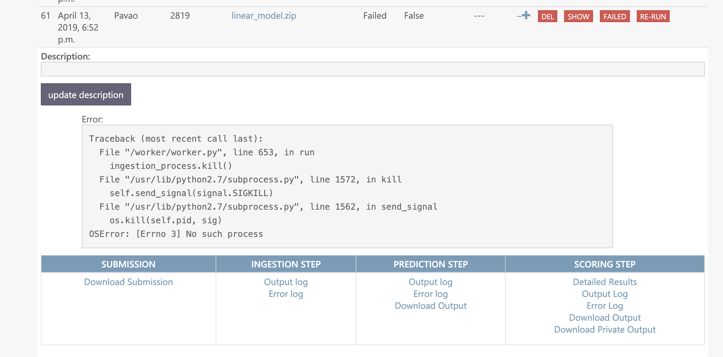This screenshot has width=723, height=357.
Task: Open the linear_model.zip submission file
Action: tap(264, 16)
